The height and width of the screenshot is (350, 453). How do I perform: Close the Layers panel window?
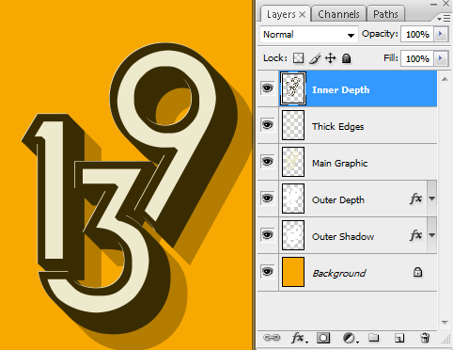(x=446, y=4)
